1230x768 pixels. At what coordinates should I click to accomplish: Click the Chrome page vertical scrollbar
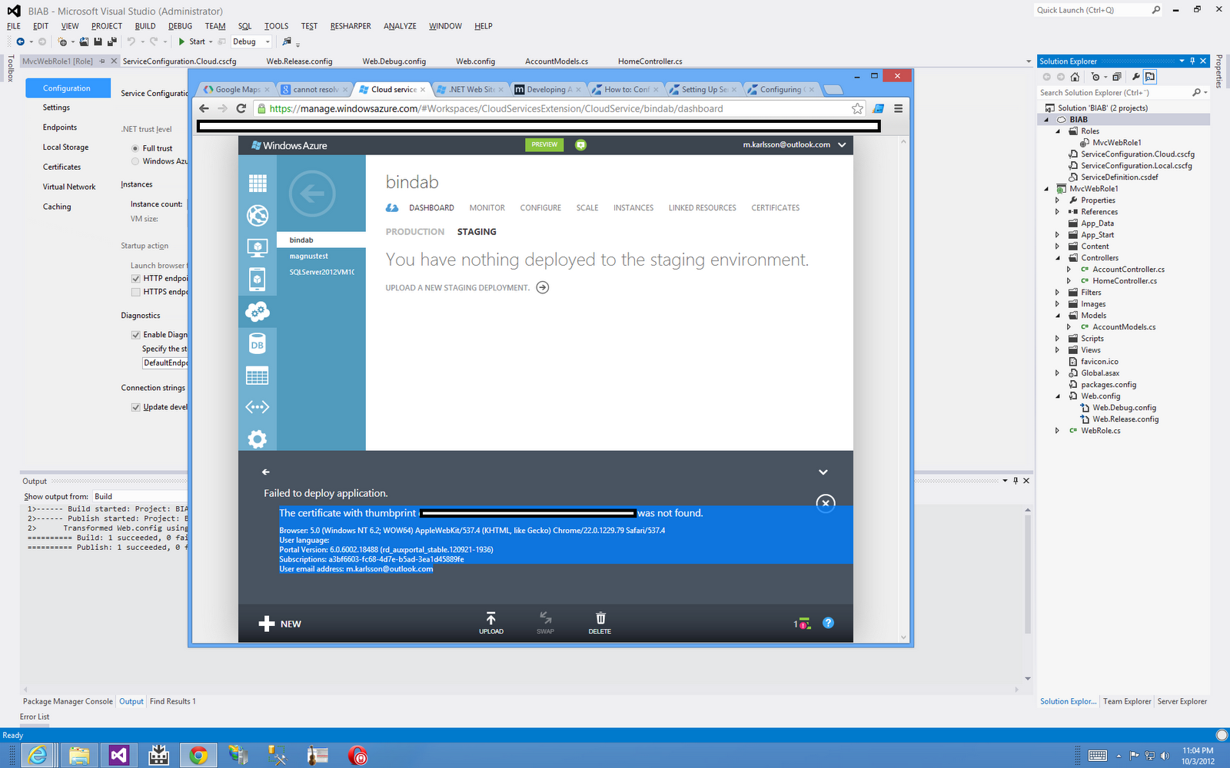pyautogui.click(x=904, y=388)
